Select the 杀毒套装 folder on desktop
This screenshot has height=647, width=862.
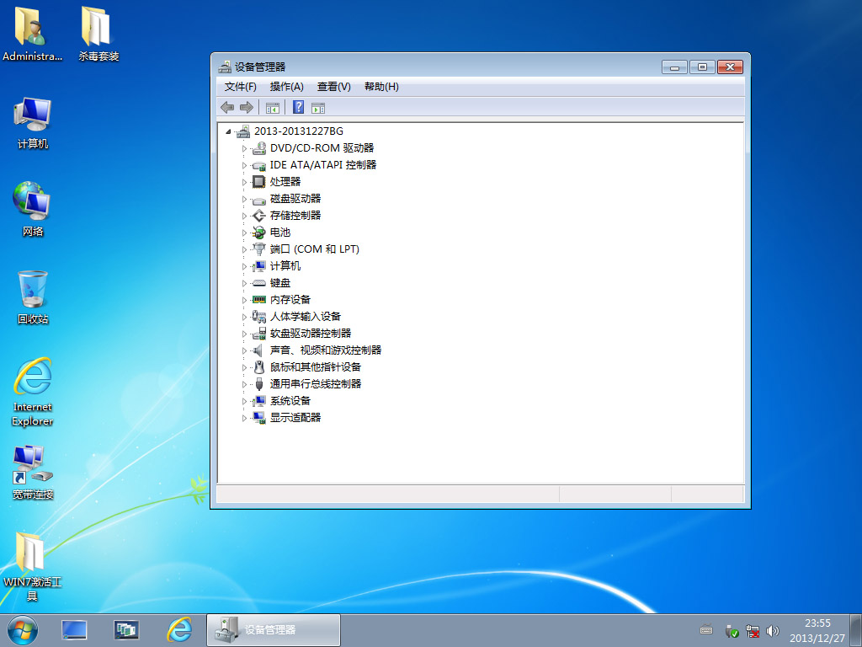(98, 33)
